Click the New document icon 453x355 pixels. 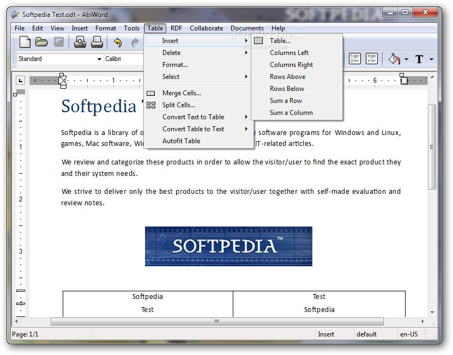pyautogui.click(x=25, y=42)
